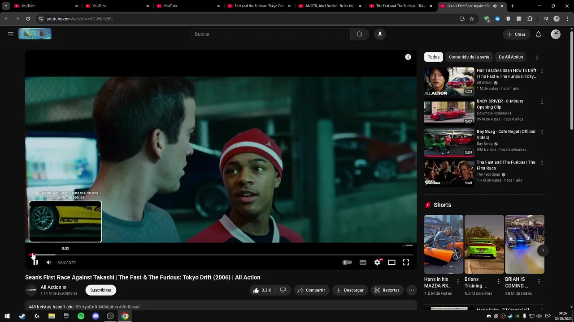The width and height of the screenshot is (574, 322).
Task: Open Chrome three-dot menu
Action: click(x=567, y=19)
